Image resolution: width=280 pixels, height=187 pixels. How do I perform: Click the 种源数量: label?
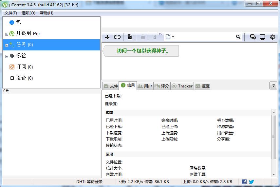225,127
